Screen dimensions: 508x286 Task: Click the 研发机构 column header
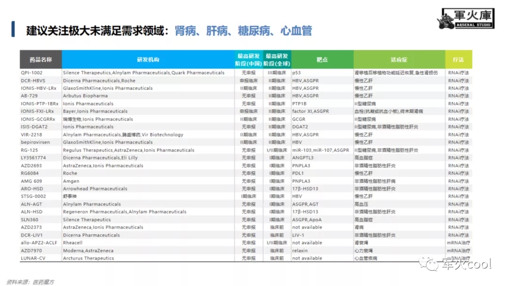point(148,60)
